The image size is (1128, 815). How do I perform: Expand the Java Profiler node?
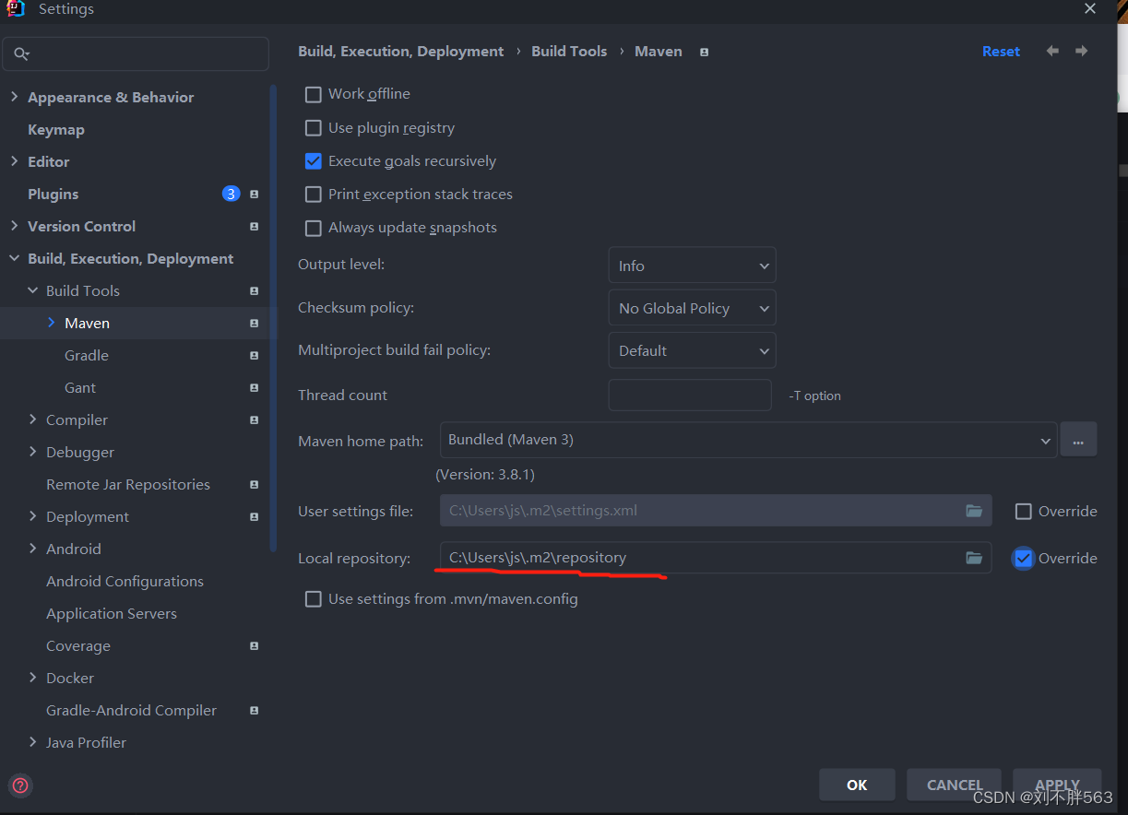(32, 742)
